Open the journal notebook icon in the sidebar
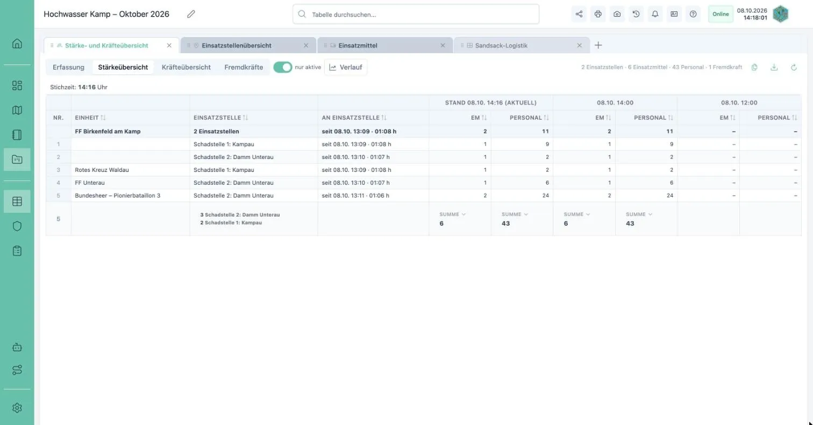Image resolution: width=813 pixels, height=425 pixels. 17,135
